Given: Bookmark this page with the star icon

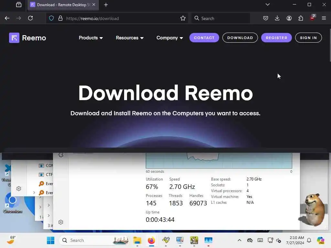Looking at the screenshot, I should tap(183, 18).
